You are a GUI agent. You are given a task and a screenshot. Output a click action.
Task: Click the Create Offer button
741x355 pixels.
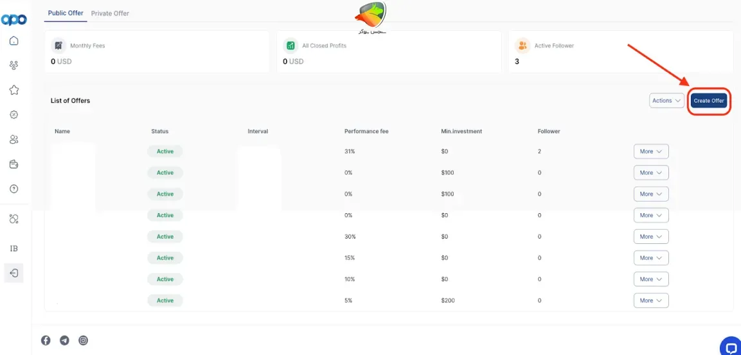click(709, 101)
